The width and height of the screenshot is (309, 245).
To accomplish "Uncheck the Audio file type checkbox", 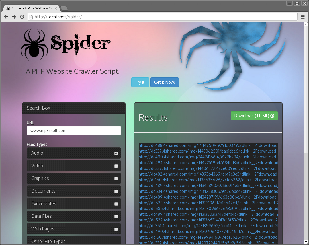I will point(116,153).
